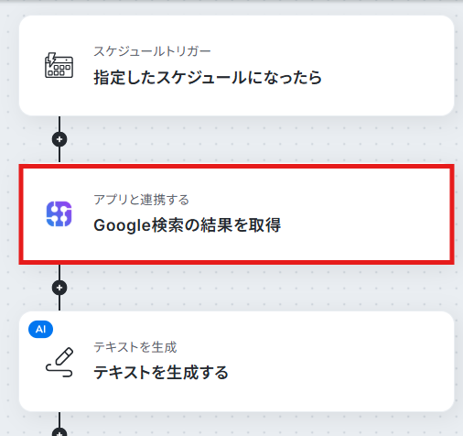Click the blue AI badge
Screen dimensions: 463x436
point(40,329)
